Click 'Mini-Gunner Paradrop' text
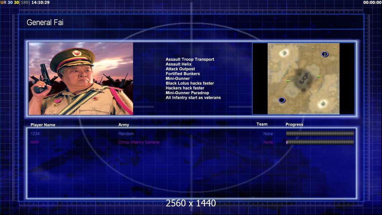The width and height of the screenshot is (382, 215). click(x=187, y=93)
